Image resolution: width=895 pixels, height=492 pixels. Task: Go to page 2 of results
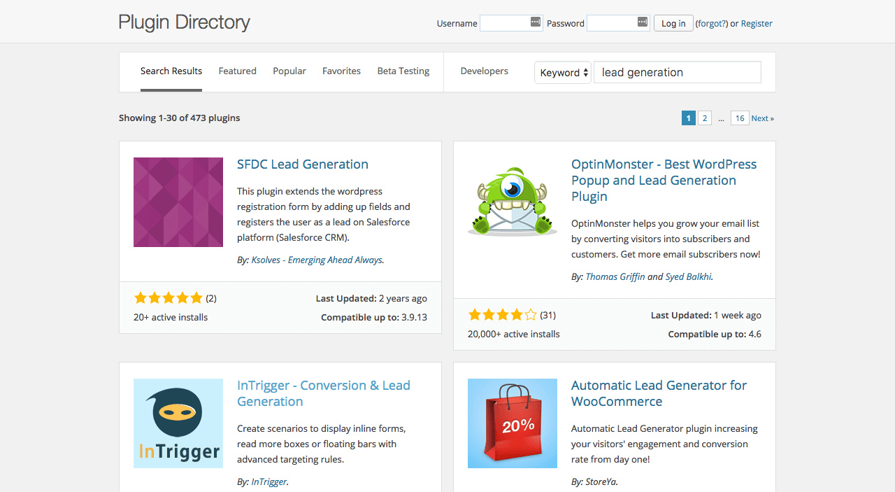(x=704, y=118)
